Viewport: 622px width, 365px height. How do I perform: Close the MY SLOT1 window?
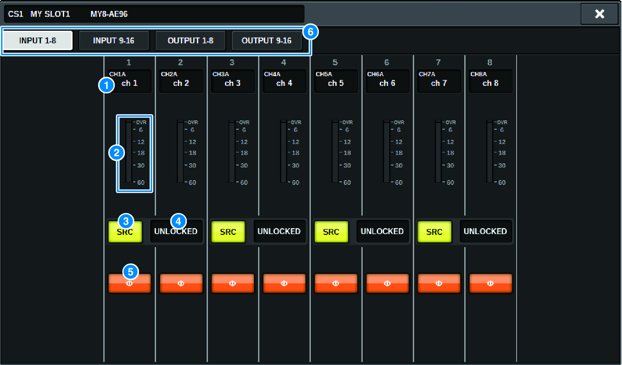pos(599,13)
